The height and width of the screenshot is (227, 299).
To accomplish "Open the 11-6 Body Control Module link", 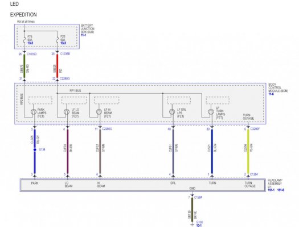I will click(x=271, y=94).
